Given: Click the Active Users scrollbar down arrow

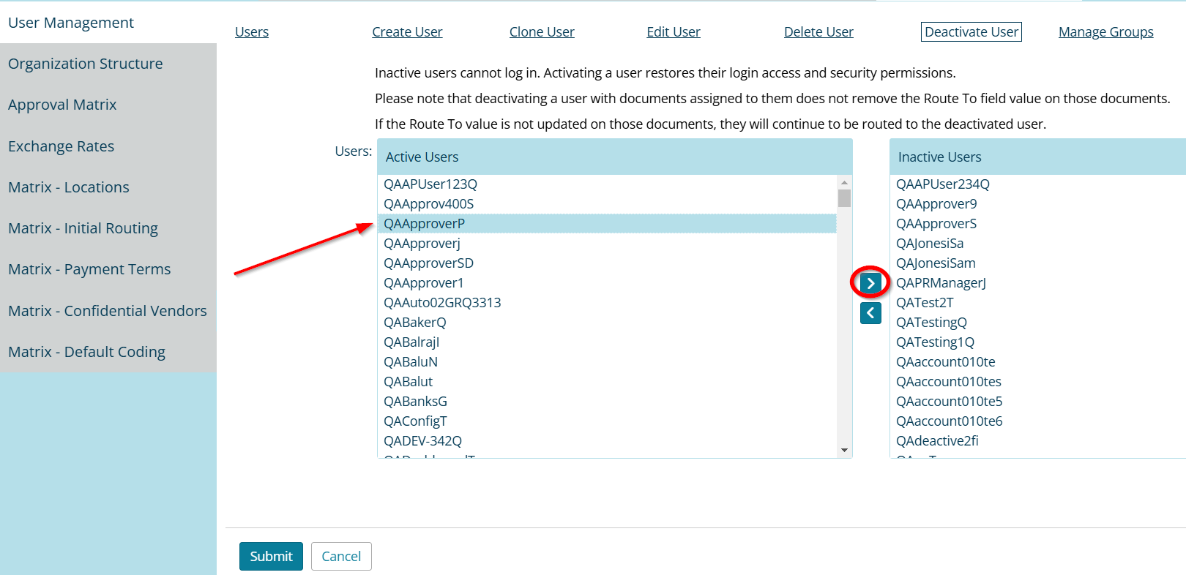Looking at the screenshot, I should [x=844, y=450].
